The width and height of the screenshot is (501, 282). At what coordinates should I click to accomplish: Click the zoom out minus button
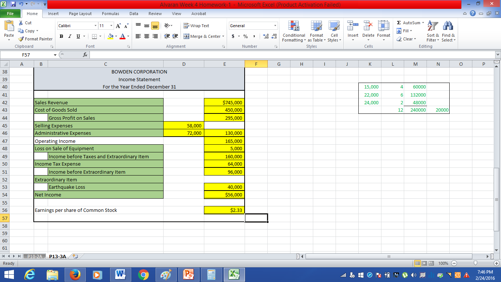point(454,263)
